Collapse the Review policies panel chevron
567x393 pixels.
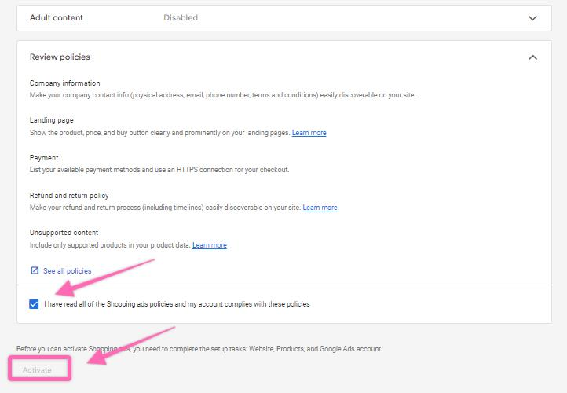(x=532, y=57)
